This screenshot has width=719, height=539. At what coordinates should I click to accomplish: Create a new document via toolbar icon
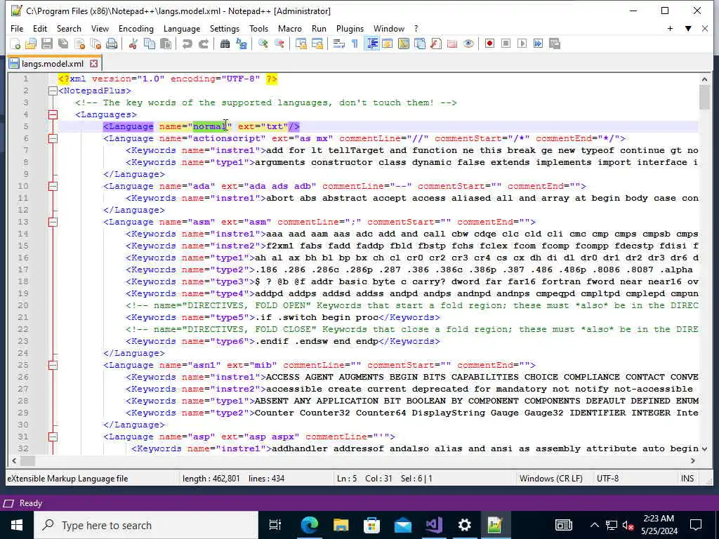15,44
